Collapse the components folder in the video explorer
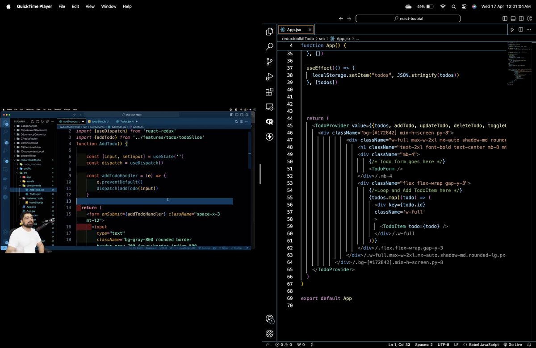The image size is (536, 348). click(x=33, y=185)
